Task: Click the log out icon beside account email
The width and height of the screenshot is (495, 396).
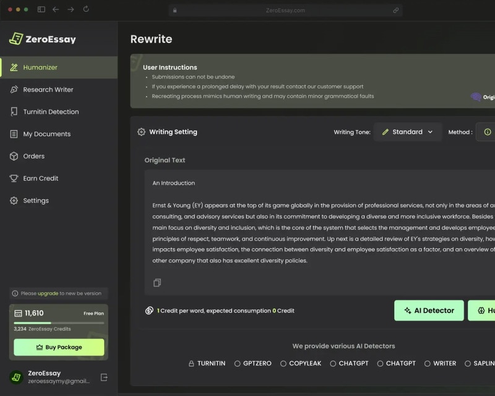Action: (x=104, y=377)
